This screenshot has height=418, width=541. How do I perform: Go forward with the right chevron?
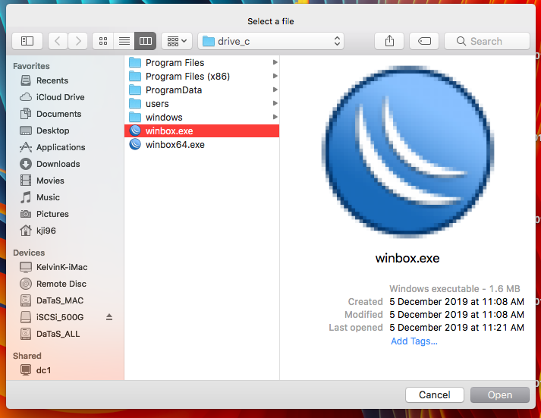pos(78,41)
